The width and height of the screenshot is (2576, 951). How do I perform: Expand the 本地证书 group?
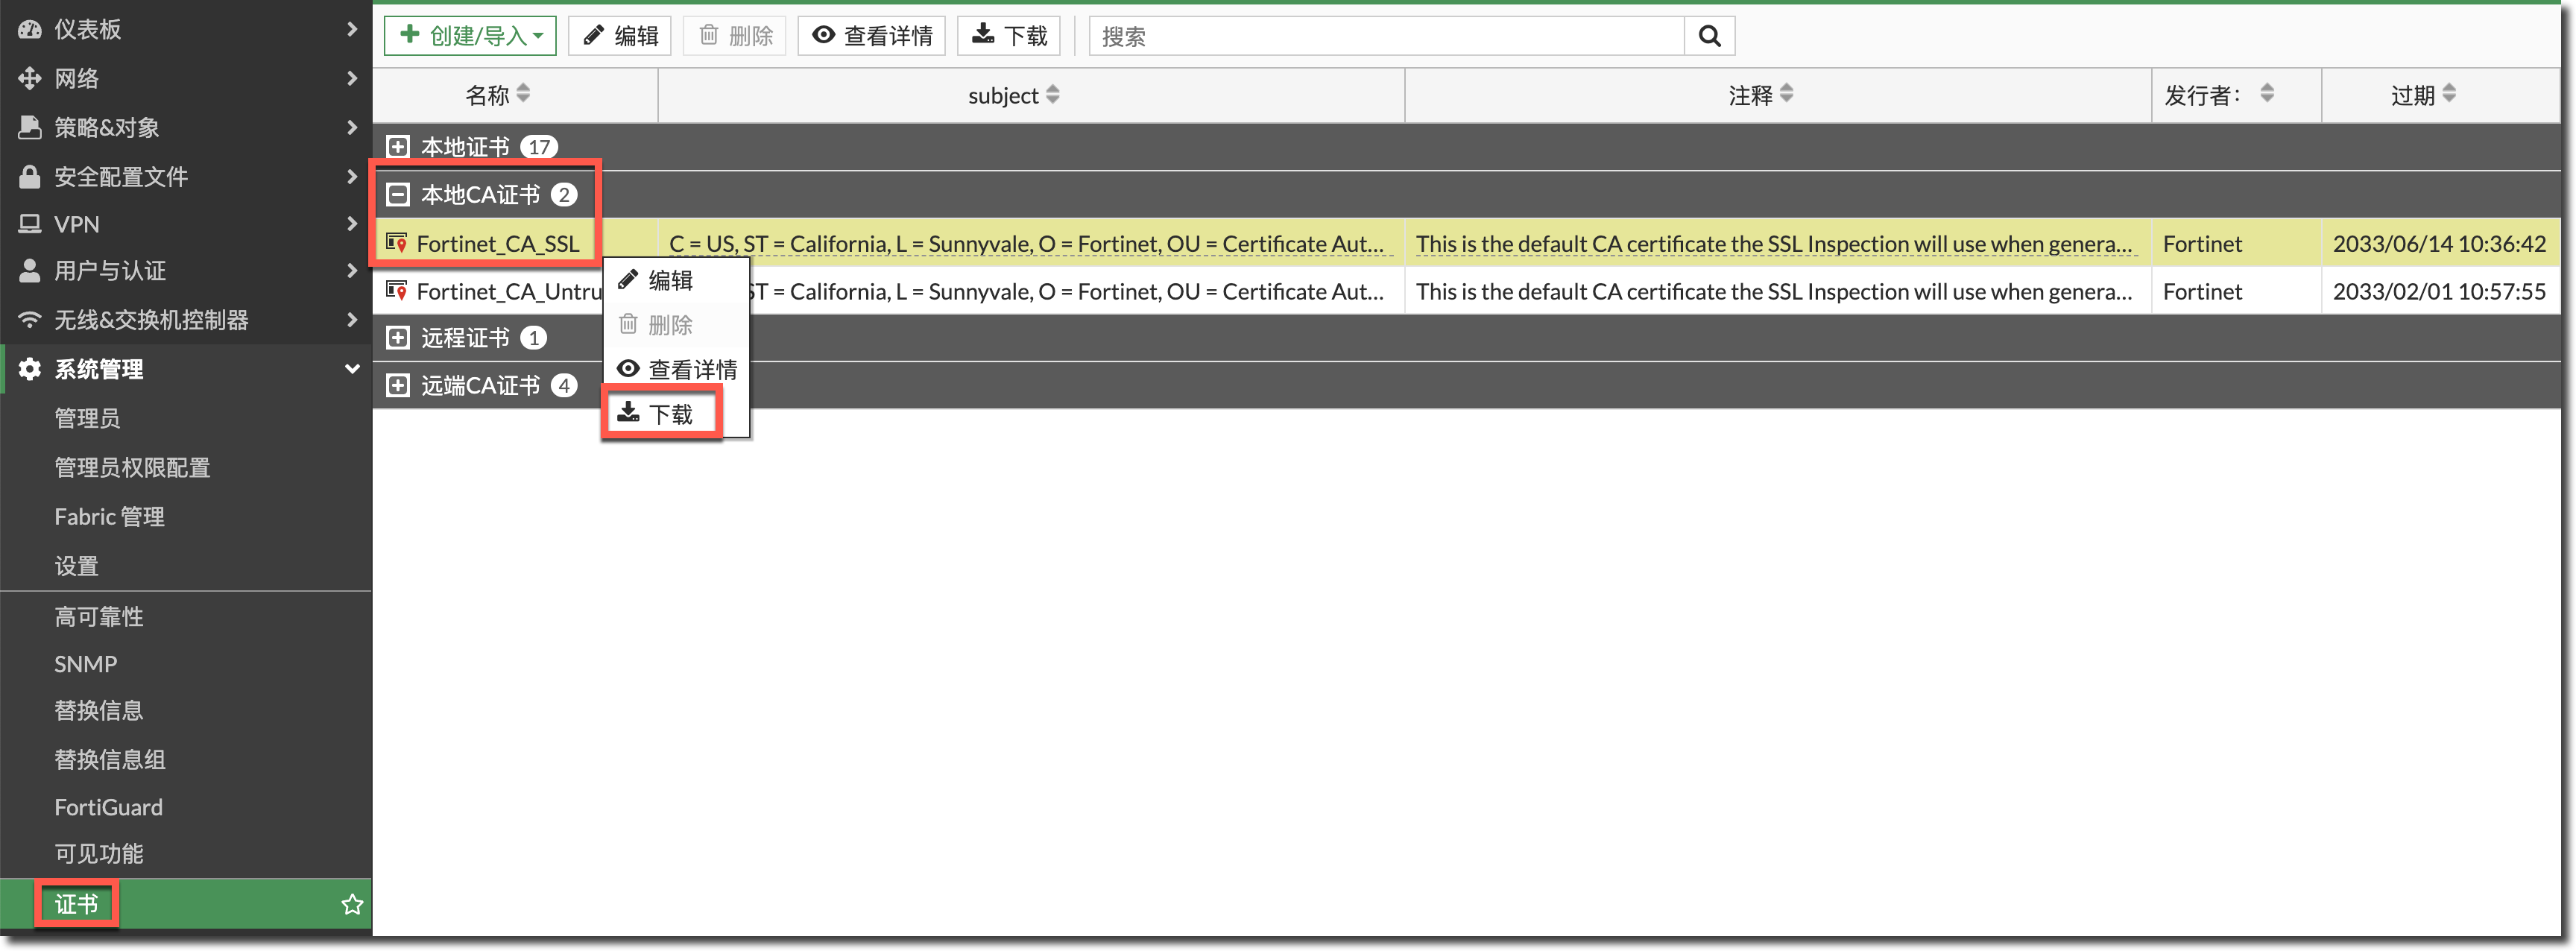398,147
